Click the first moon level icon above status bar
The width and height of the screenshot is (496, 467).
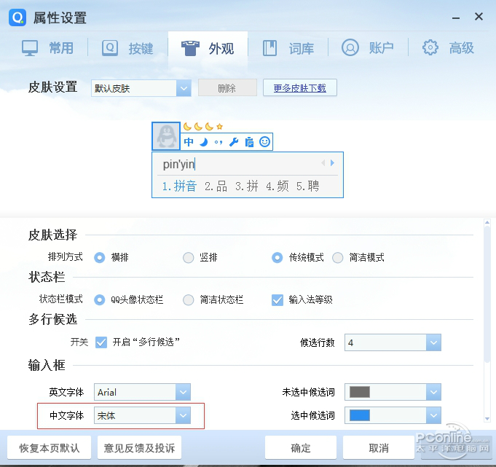(x=187, y=127)
